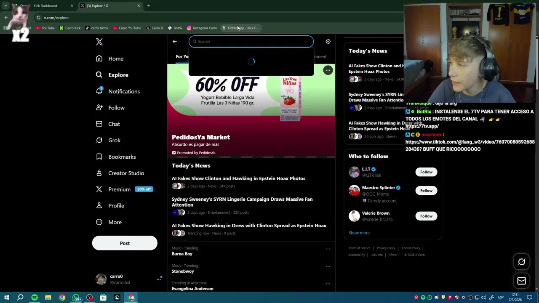Open site info icon in address bar
This screenshot has height=303, width=539.
38,18
